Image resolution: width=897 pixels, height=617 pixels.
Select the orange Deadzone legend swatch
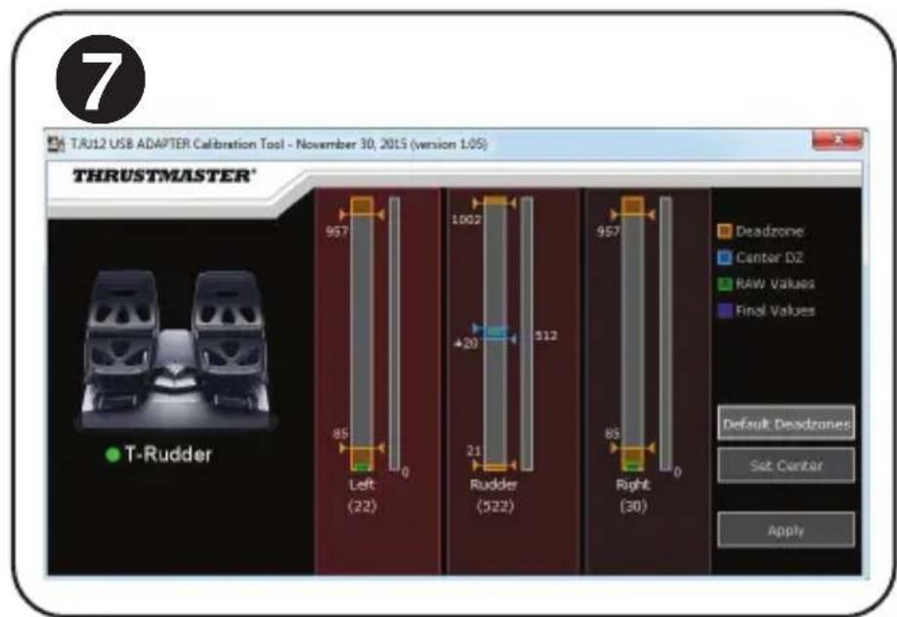pos(724,231)
